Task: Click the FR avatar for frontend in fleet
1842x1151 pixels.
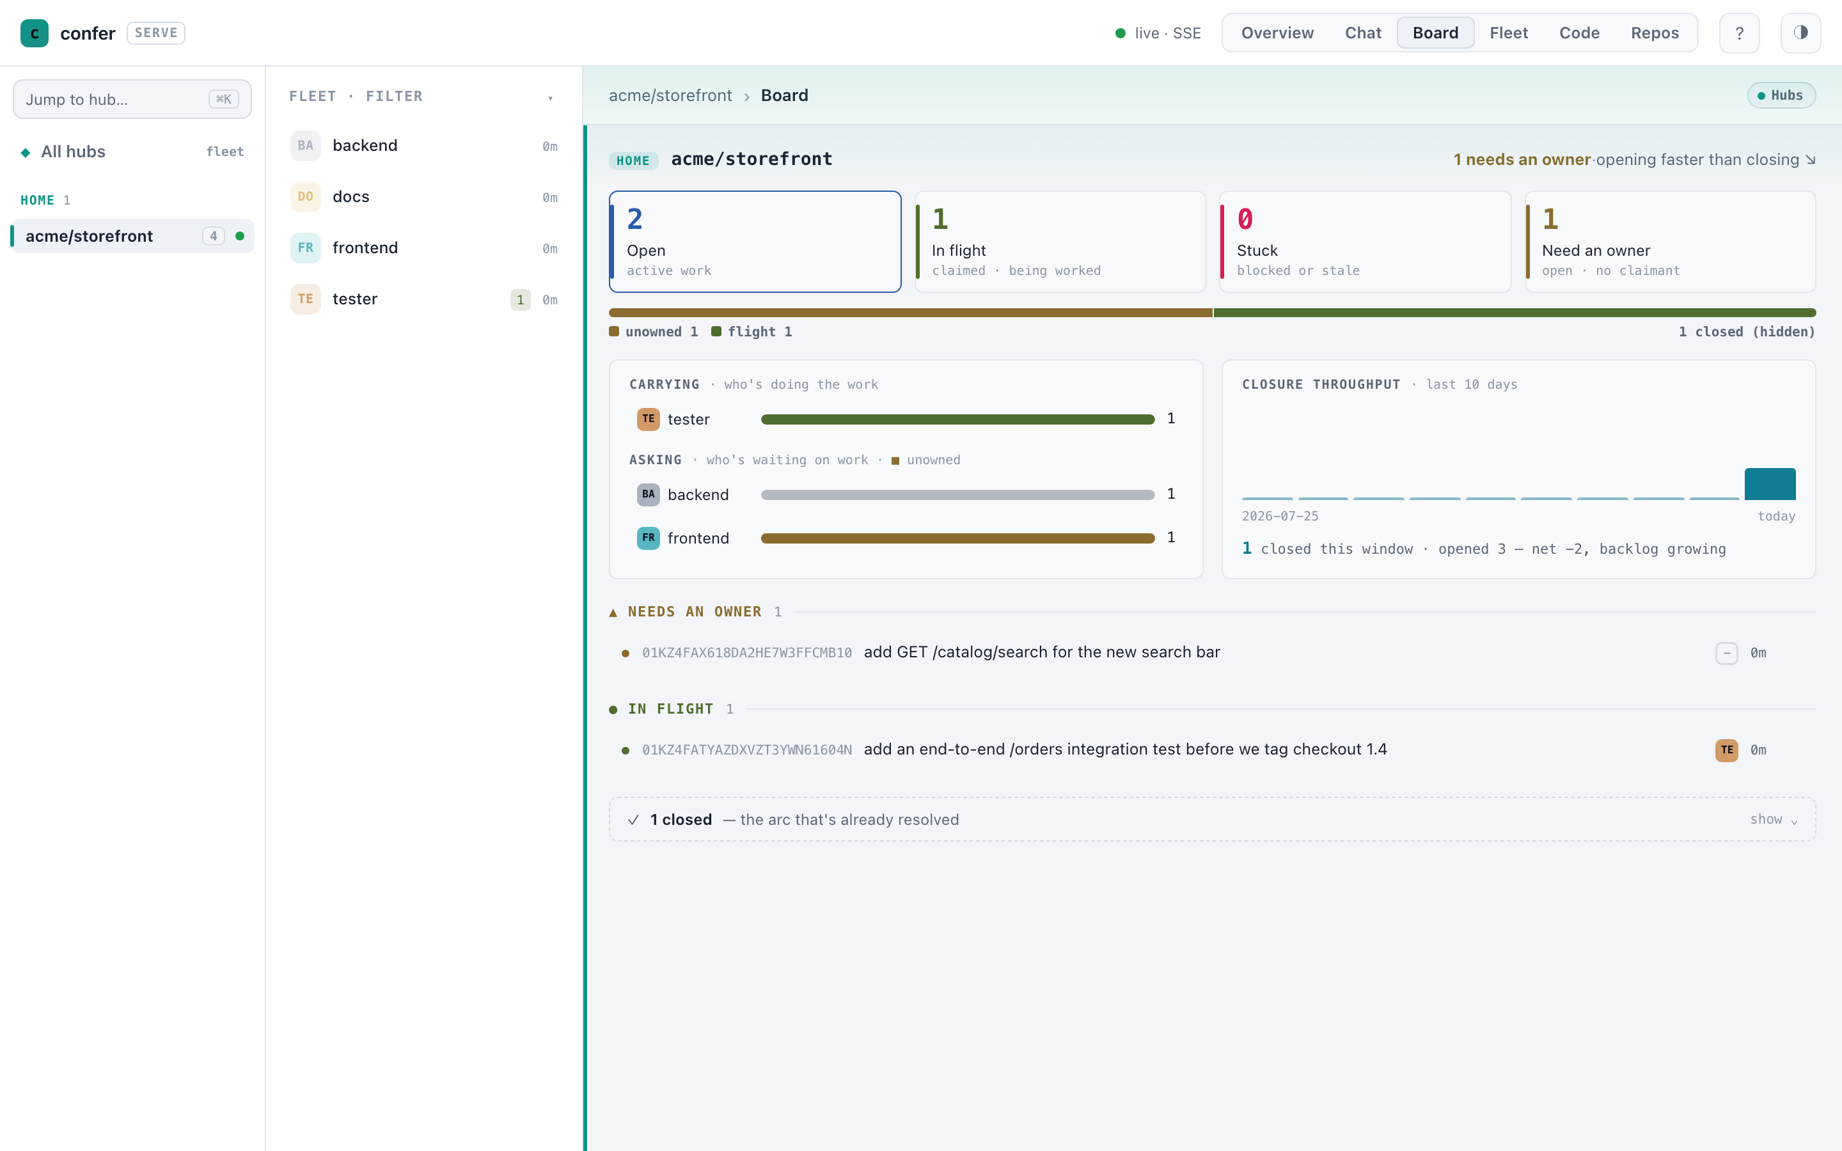Action: (305, 247)
